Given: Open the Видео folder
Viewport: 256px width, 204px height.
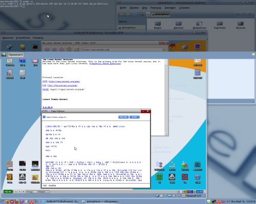Looking at the screenshot, I should (x=158, y=25).
